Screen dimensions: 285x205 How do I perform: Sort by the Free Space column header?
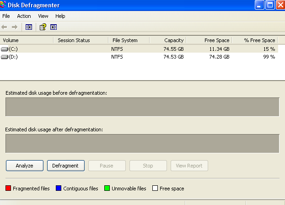(209, 40)
